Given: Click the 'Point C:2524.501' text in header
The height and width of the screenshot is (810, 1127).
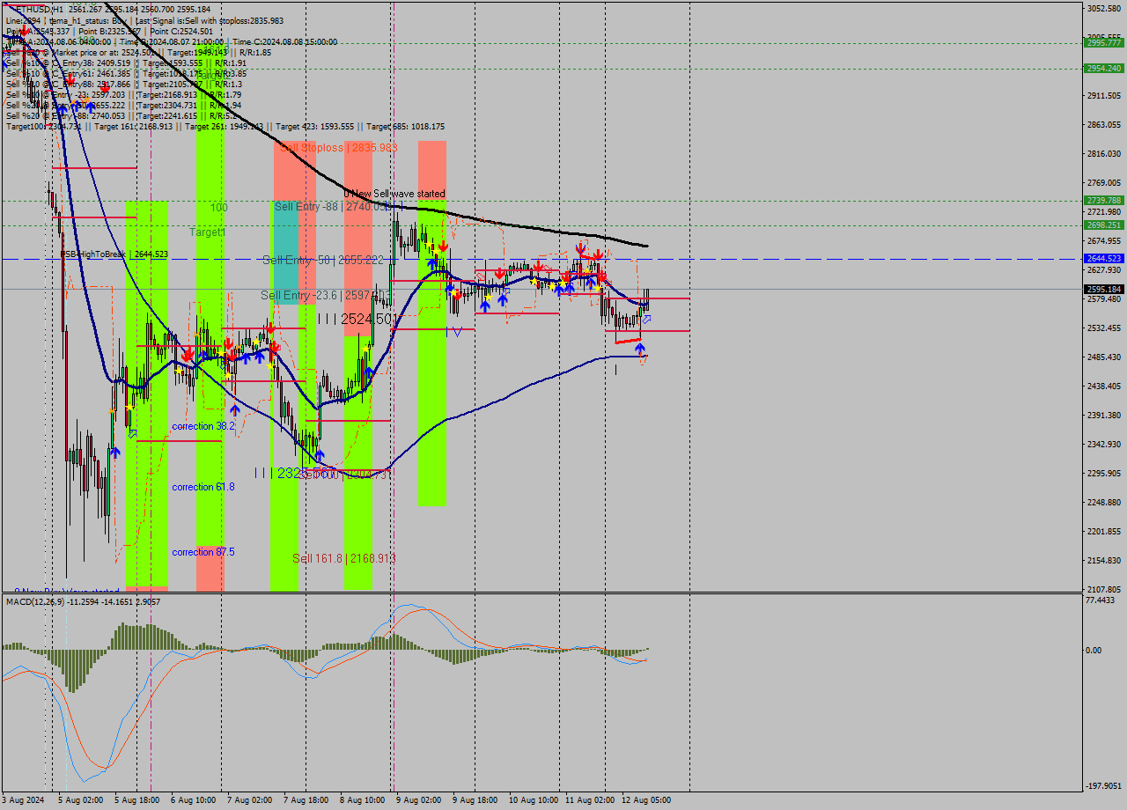Looking at the screenshot, I should [181, 31].
